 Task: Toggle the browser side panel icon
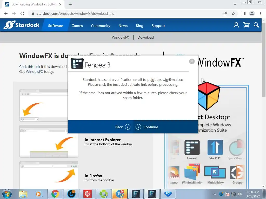tap(244, 13)
